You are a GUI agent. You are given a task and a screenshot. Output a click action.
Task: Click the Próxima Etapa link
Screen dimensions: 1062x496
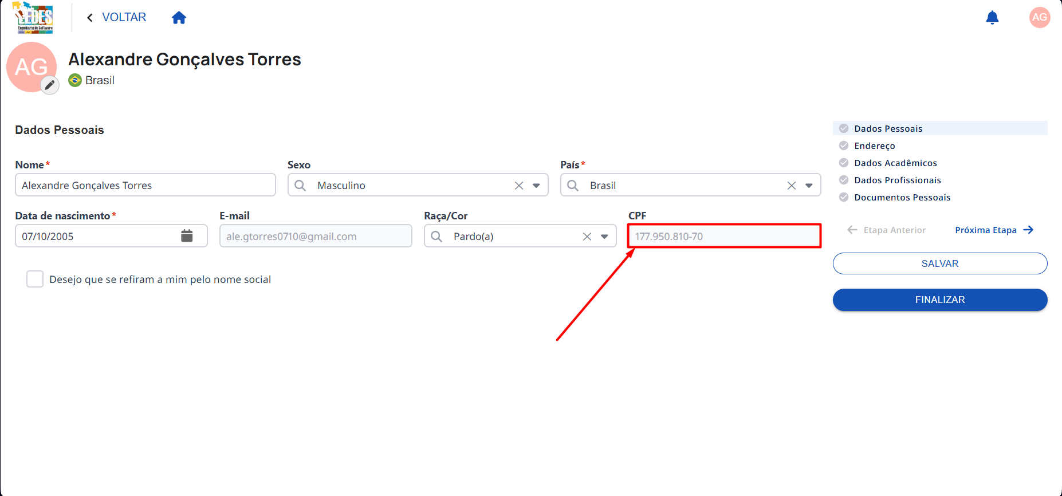[x=994, y=230]
